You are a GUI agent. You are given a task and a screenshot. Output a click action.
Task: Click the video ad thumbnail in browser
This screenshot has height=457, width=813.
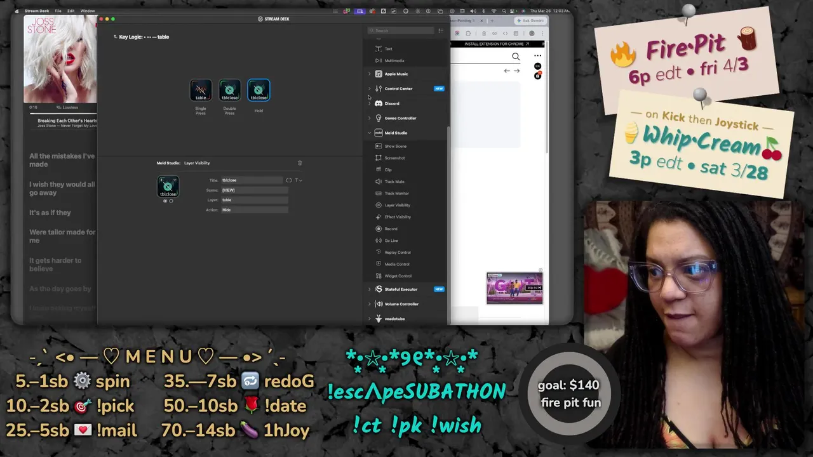514,289
